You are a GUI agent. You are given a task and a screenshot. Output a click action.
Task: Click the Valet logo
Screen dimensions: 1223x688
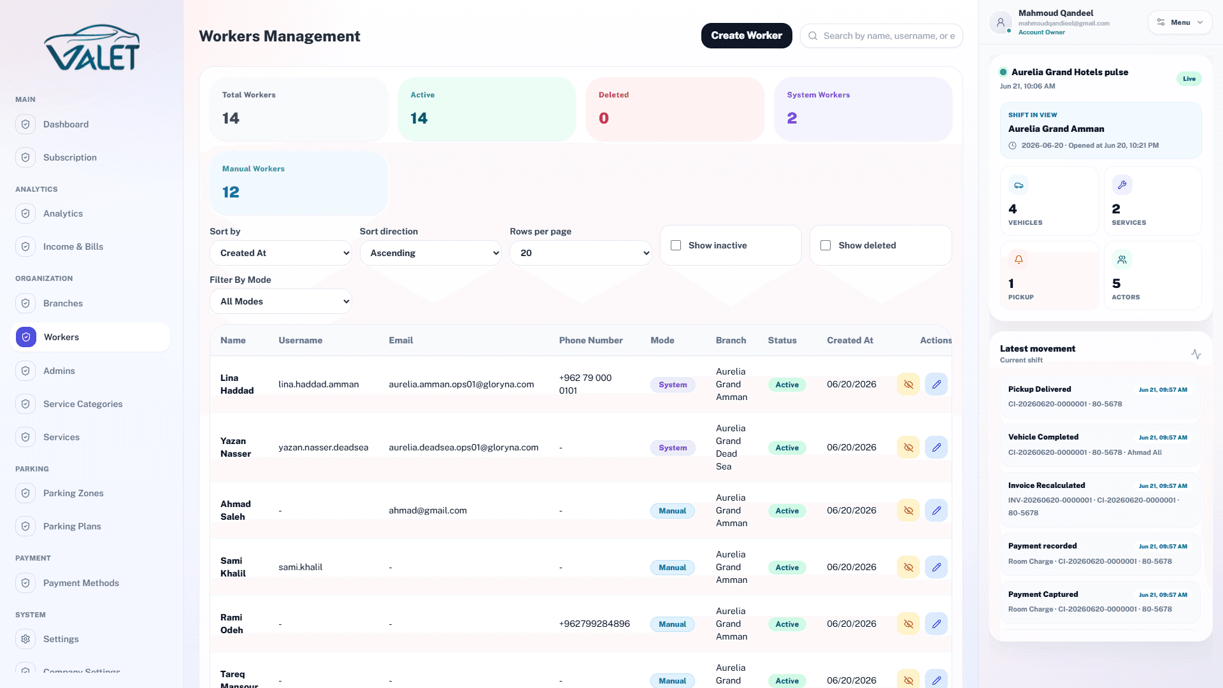pos(92,47)
